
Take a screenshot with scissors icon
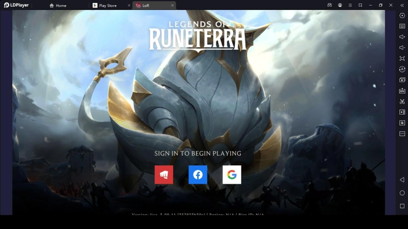pyautogui.click(x=402, y=101)
